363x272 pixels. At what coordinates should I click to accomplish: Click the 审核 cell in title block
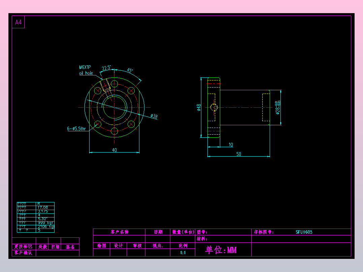pos(137,246)
